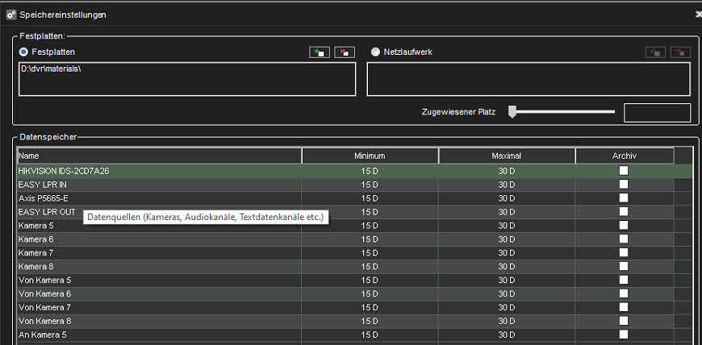Screen dimensions: 702x345
Task: Click the Minimum column header
Action: point(370,156)
